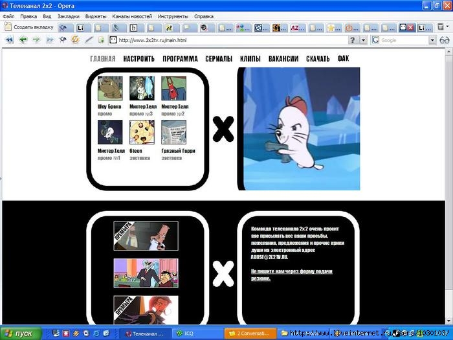Click the page scrollbar up arrow
This screenshot has height=340, width=453.
[x=448, y=51]
